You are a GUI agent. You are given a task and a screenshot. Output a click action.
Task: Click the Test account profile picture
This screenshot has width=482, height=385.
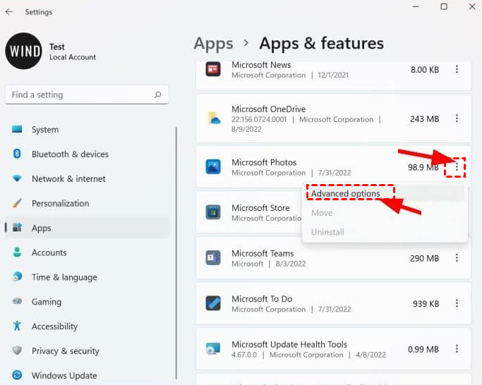point(23,51)
